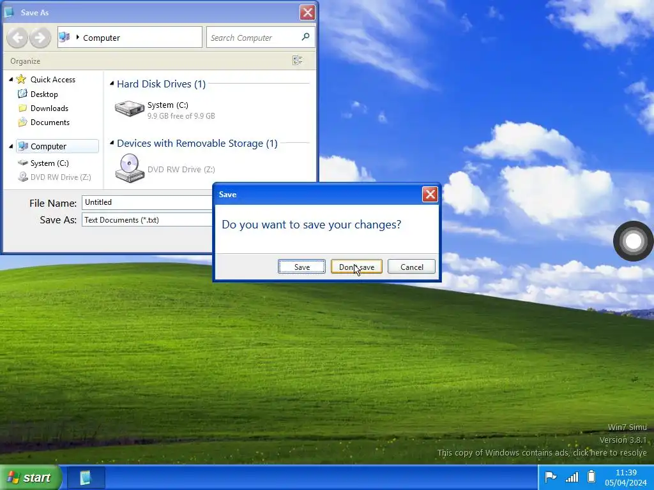The width and height of the screenshot is (654, 490).
Task: Open the Save As file type dropdown
Action: (148, 219)
